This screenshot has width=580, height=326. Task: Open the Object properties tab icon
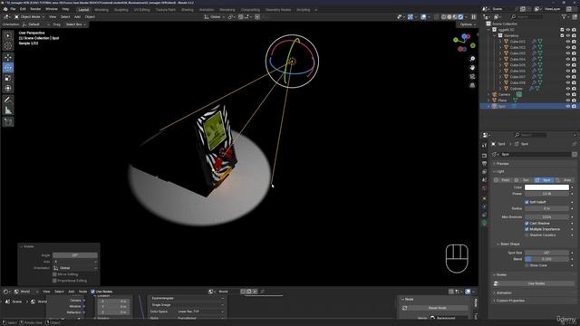[484, 198]
